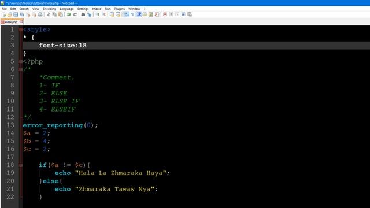
Task: Close the index.php tab with its X
Action: [x=21, y=22]
